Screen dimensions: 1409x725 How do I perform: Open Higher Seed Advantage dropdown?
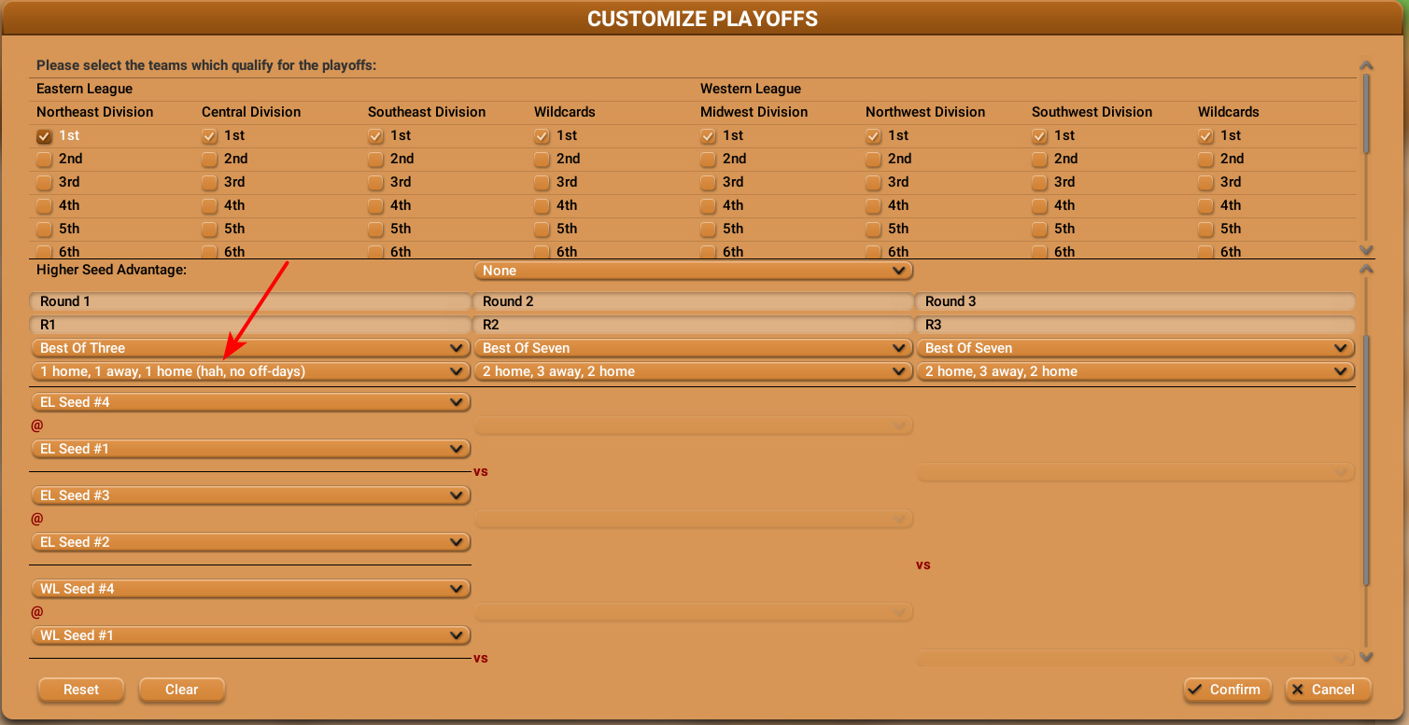point(693,271)
